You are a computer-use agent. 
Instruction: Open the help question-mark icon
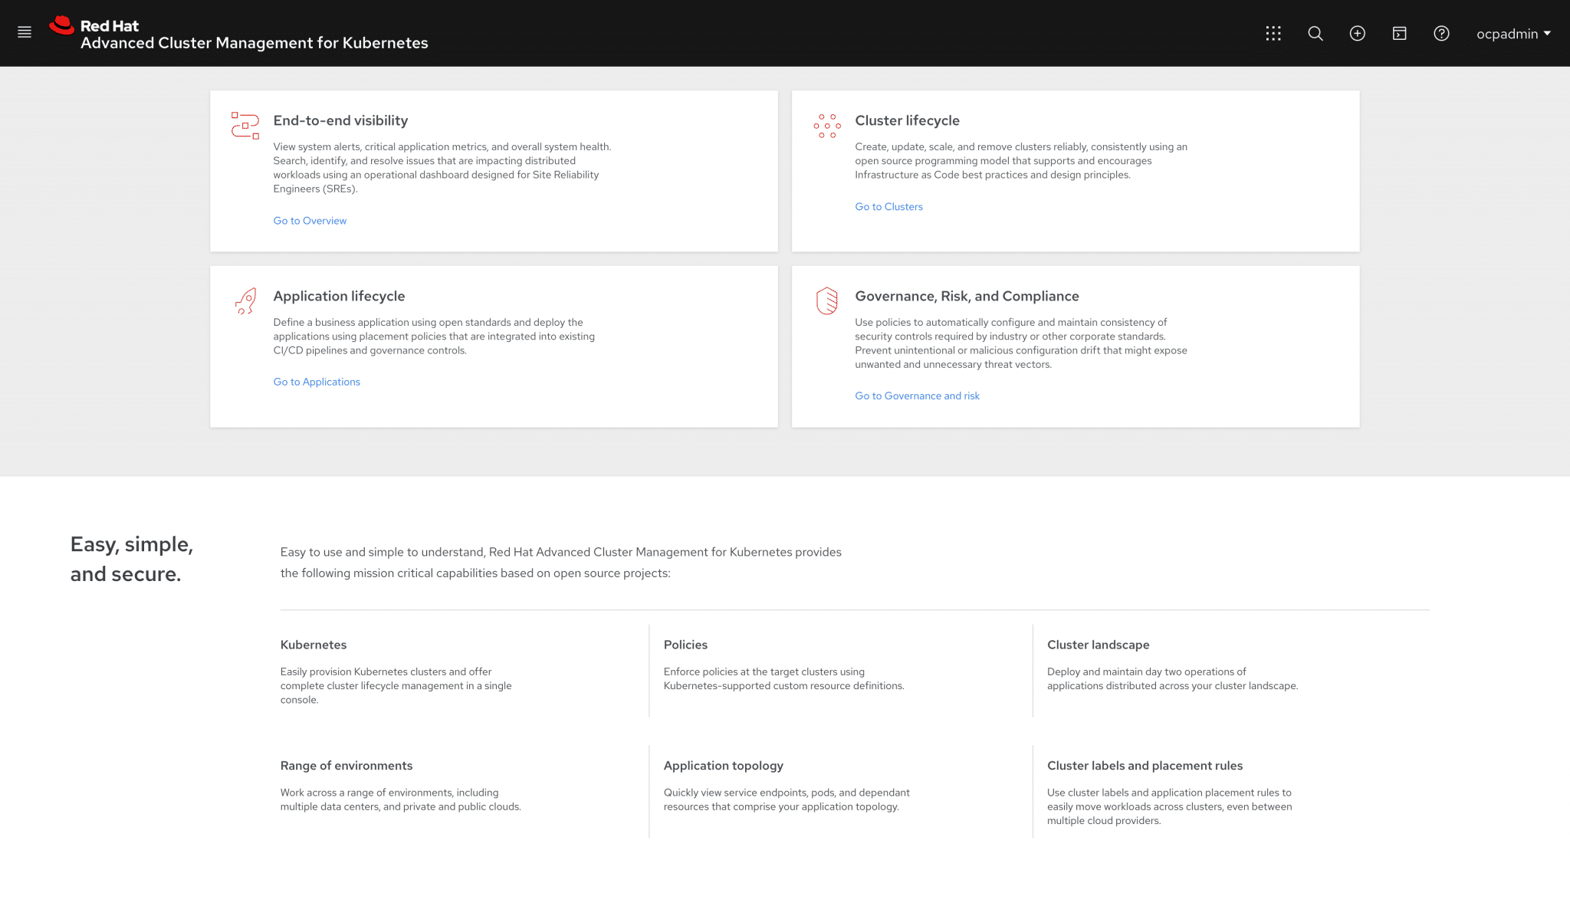tap(1441, 33)
